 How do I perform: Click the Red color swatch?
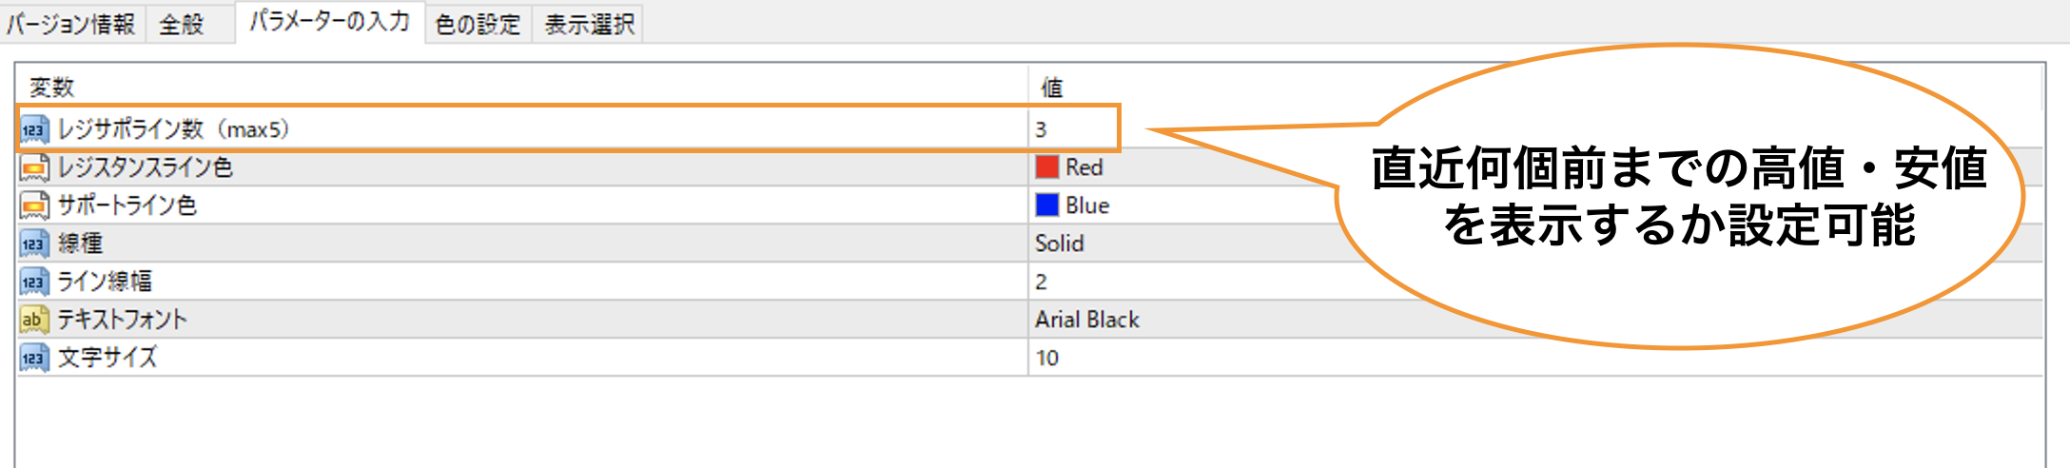click(1047, 167)
